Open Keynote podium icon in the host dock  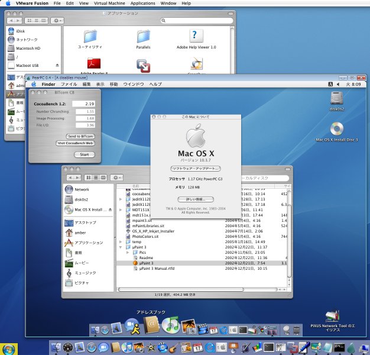(234, 348)
